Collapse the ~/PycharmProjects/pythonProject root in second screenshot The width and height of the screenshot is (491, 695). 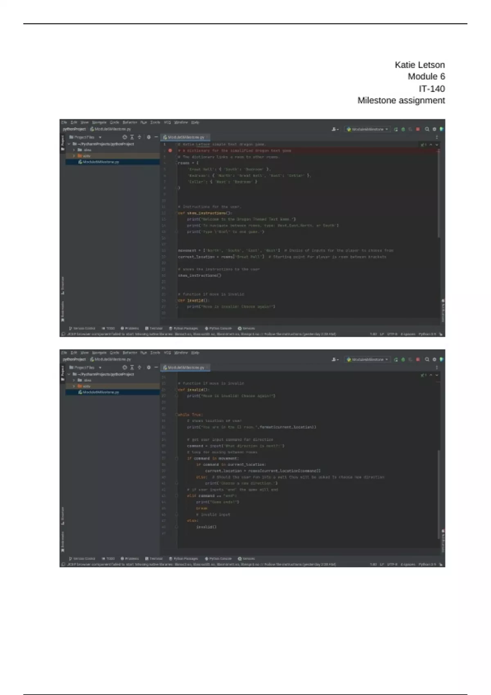tap(69, 374)
